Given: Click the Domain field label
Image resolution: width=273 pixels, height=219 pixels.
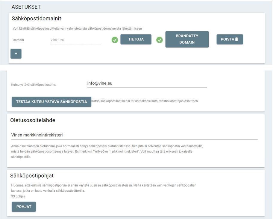Looking at the screenshot, I should (x=18, y=40).
